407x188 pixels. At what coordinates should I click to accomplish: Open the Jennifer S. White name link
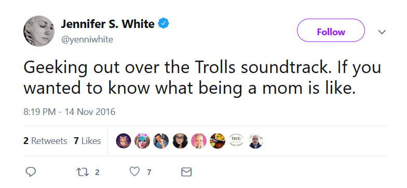108,24
